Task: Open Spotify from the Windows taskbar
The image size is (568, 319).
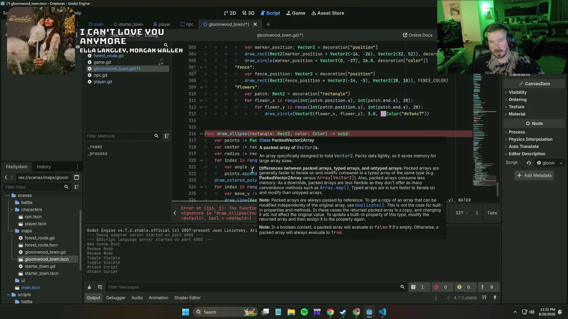Action: click(304, 312)
